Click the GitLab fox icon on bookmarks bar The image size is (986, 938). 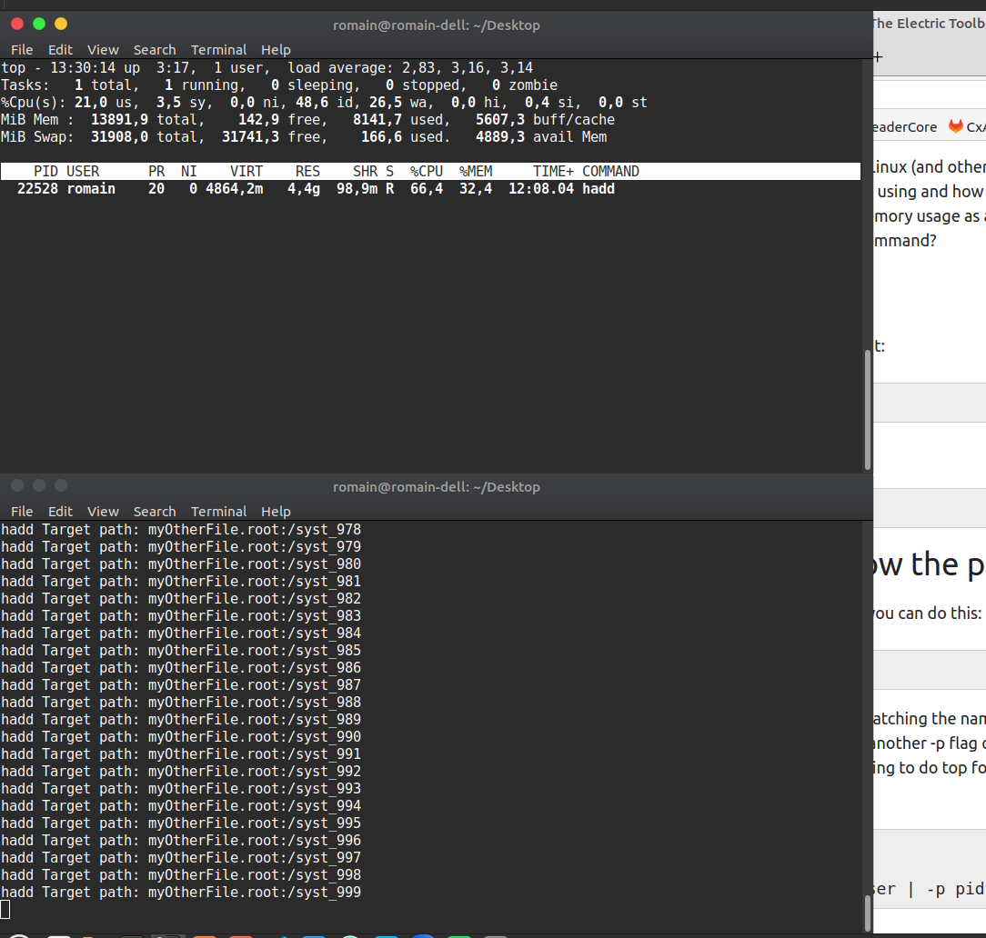(x=957, y=127)
